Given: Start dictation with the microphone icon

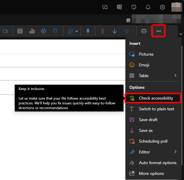Looking at the screenshot, I should (x=88, y=31).
